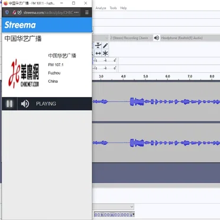Select the Draw (pencil) tool in Audacity
This screenshot has height=220, width=220.
coord(105,46)
